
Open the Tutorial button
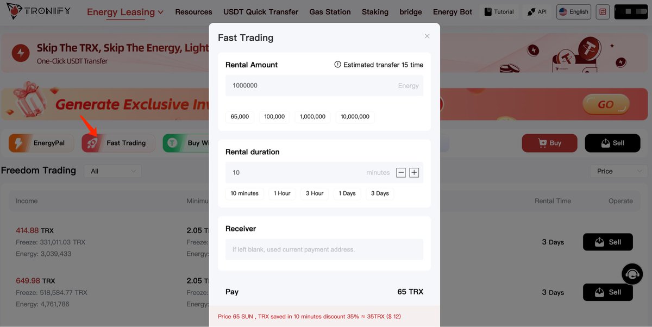pyautogui.click(x=499, y=11)
